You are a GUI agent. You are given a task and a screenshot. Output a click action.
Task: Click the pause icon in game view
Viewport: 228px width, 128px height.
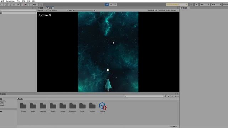pyautogui.click(x=108, y=70)
